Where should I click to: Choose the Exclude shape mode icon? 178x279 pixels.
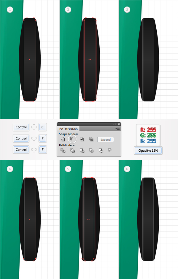click(x=91, y=139)
